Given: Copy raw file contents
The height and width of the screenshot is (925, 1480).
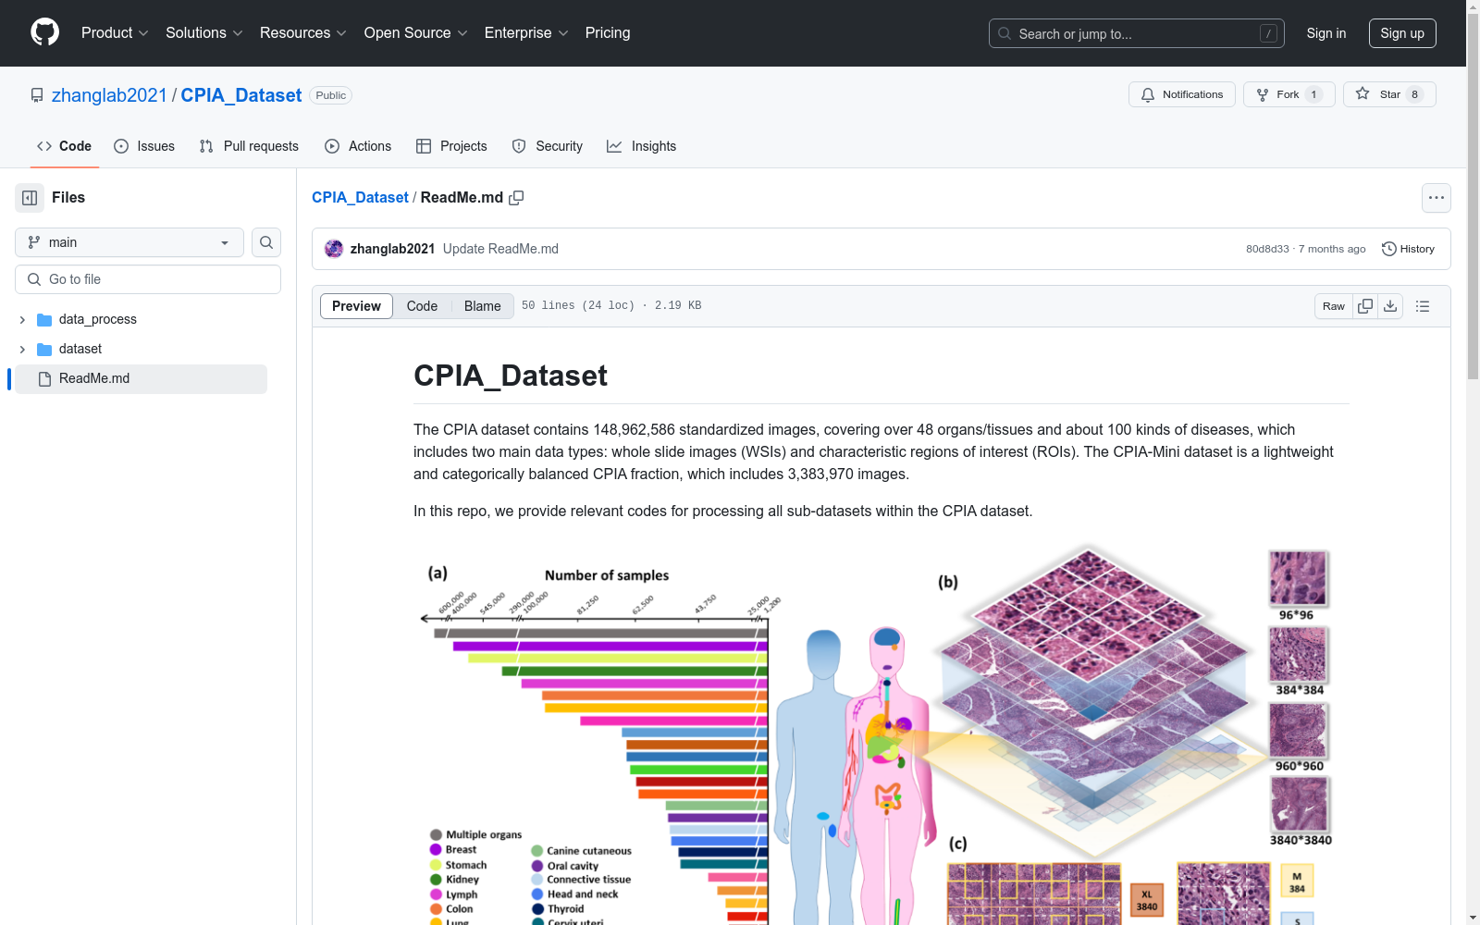Looking at the screenshot, I should (1365, 305).
